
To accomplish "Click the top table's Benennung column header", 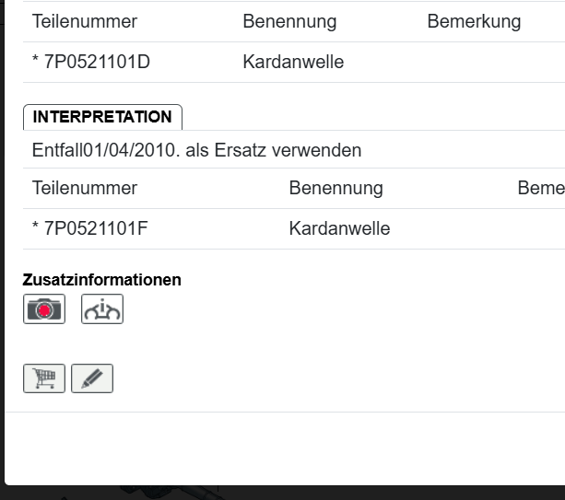I will pyautogui.click(x=289, y=21).
